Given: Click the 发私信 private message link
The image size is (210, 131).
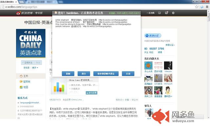Looking at the screenshot, I should [26, 68].
